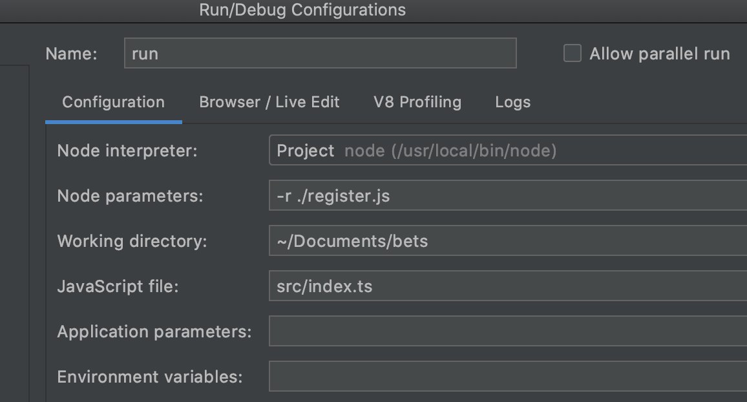Screen dimensions: 747x402
Task: Click the empty Application parameters field
Action: point(507,332)
